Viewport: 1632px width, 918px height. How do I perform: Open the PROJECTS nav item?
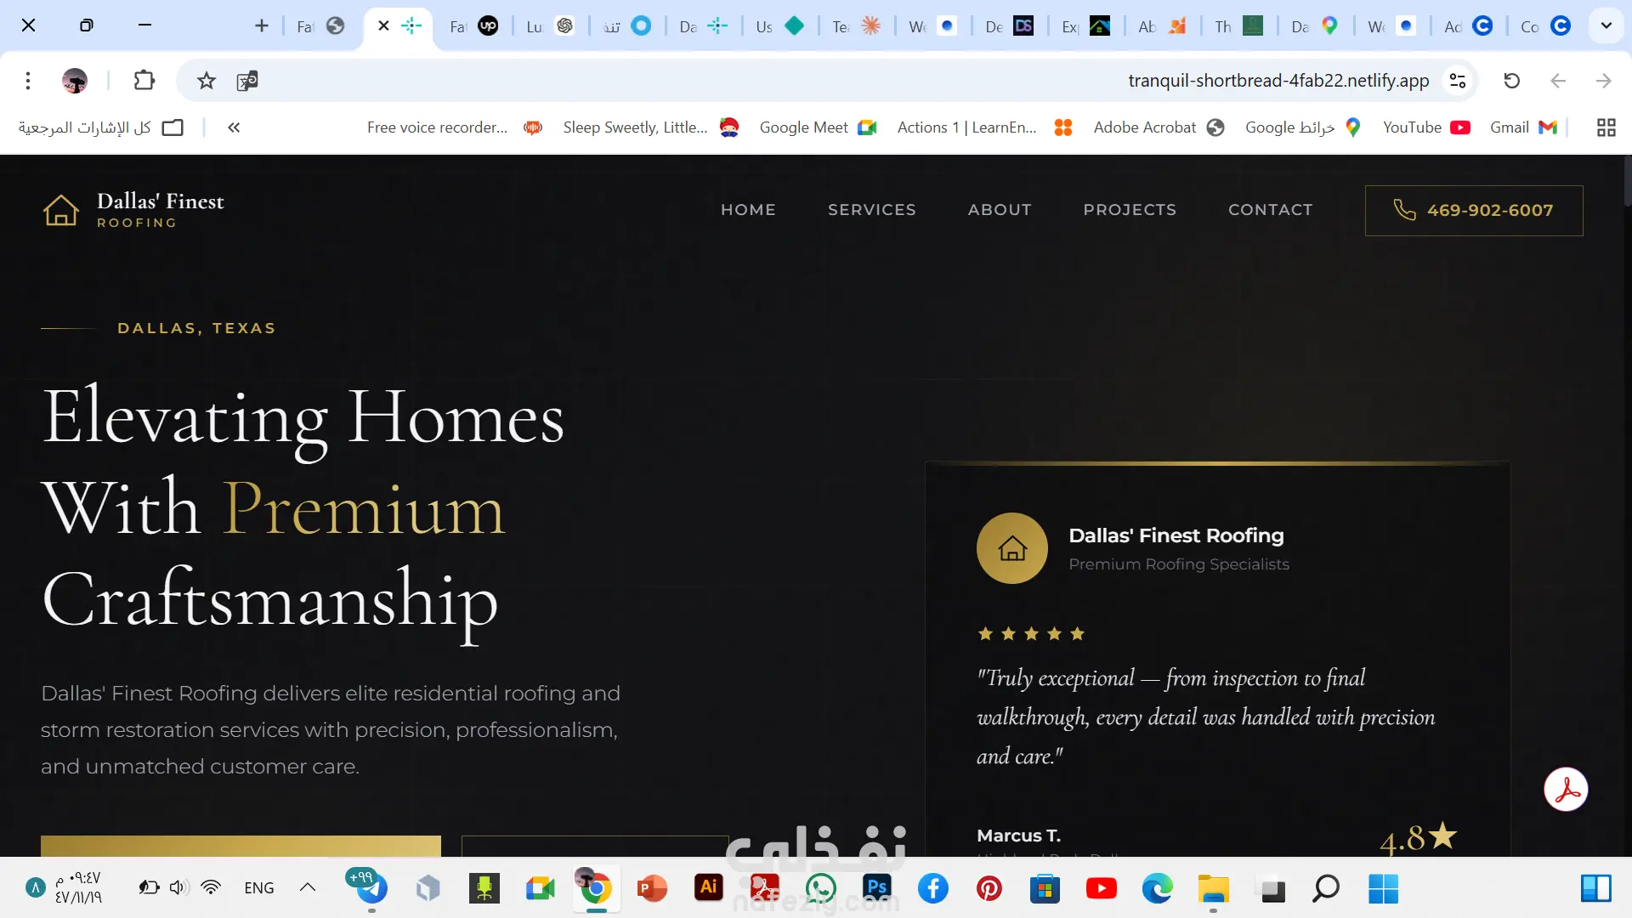click(1130, 210)
